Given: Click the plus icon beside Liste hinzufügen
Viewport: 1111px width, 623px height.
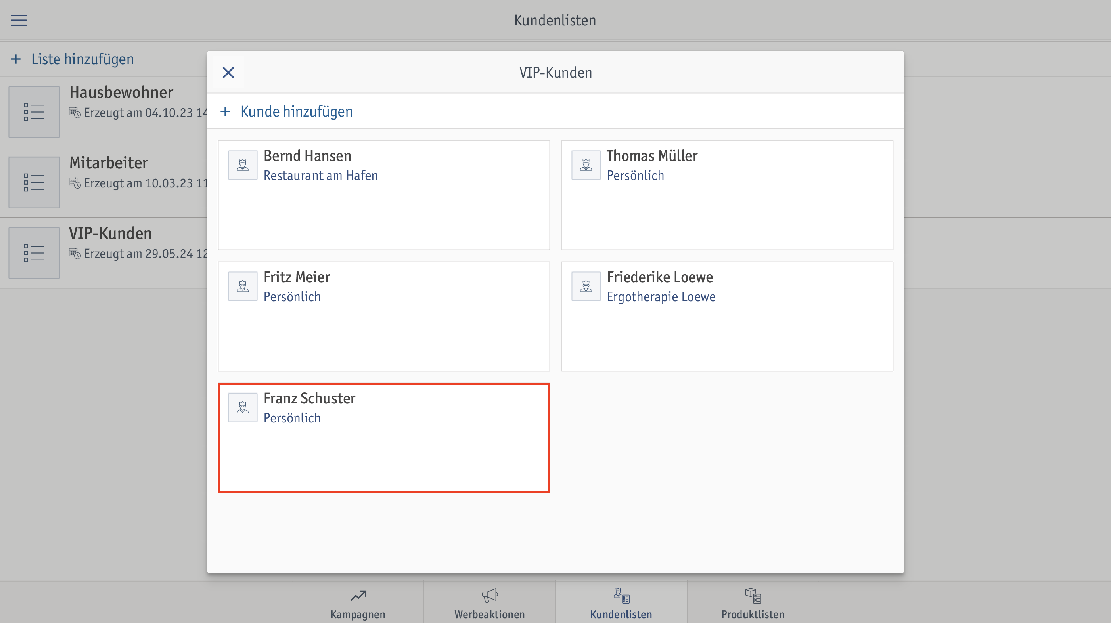Looking at the screenshot, I should pyautogui.click(x=16, y=59).
